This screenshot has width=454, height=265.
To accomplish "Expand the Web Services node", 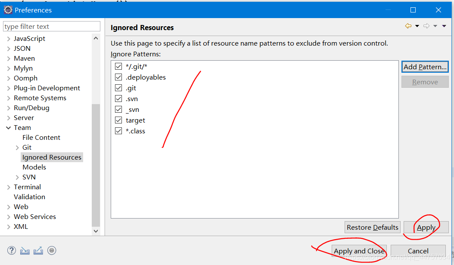I will pos(8,217).
